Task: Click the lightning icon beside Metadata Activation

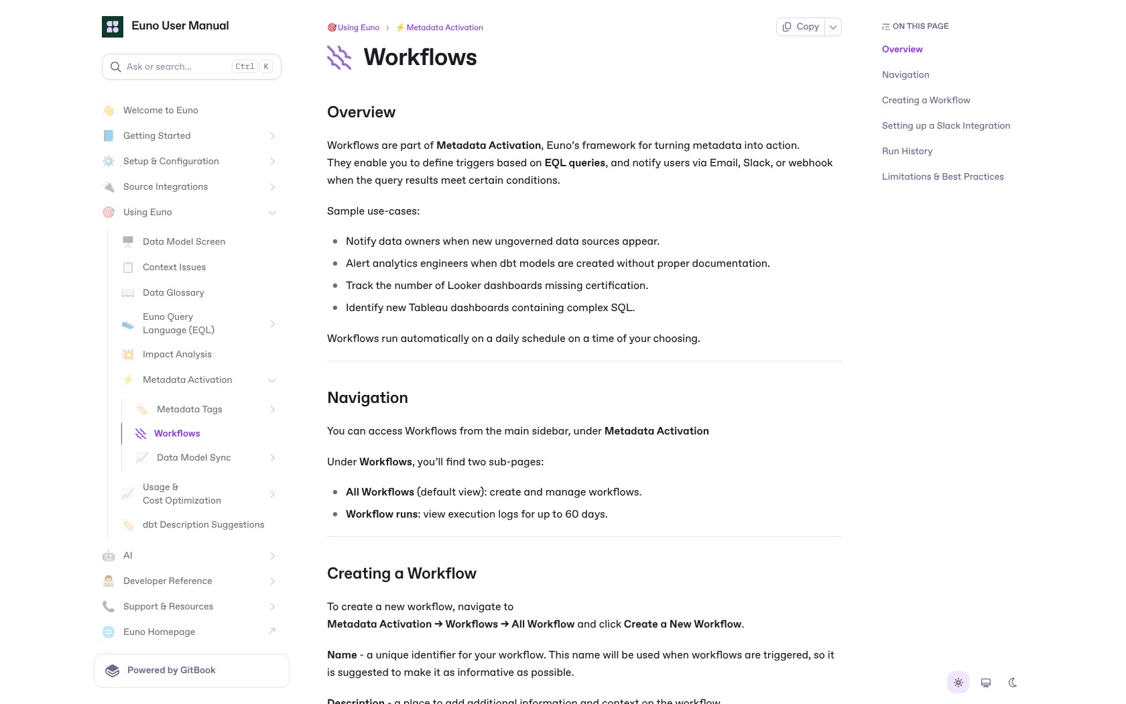Action: [128, 380]
